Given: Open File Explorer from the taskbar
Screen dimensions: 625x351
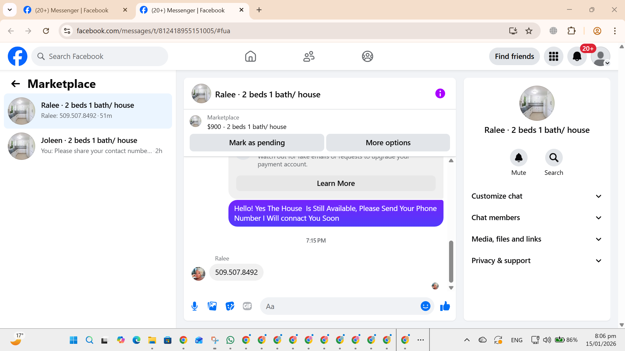Looking at the screenshot, I should click(x=152, y=340).
